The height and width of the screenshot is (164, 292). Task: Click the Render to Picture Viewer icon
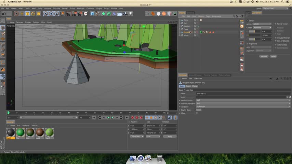click(74, 14)
